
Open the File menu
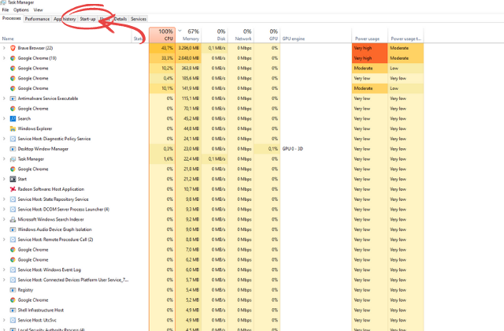coord(6,10)
